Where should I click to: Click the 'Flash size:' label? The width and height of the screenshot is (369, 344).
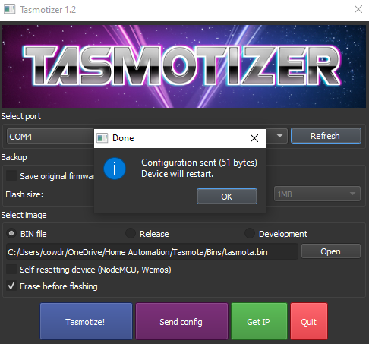(x=24, y=194)
